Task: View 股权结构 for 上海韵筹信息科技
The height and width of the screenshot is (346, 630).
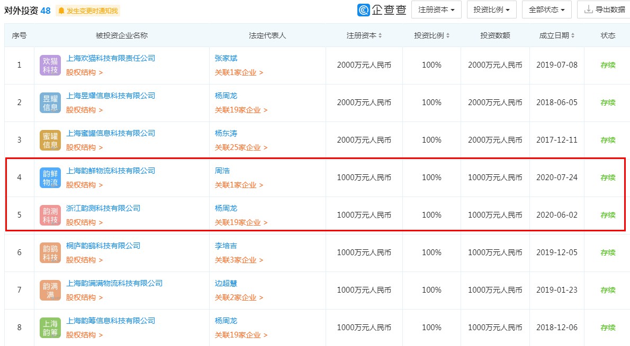Action: pyautogui.click(x=84, y=335)
